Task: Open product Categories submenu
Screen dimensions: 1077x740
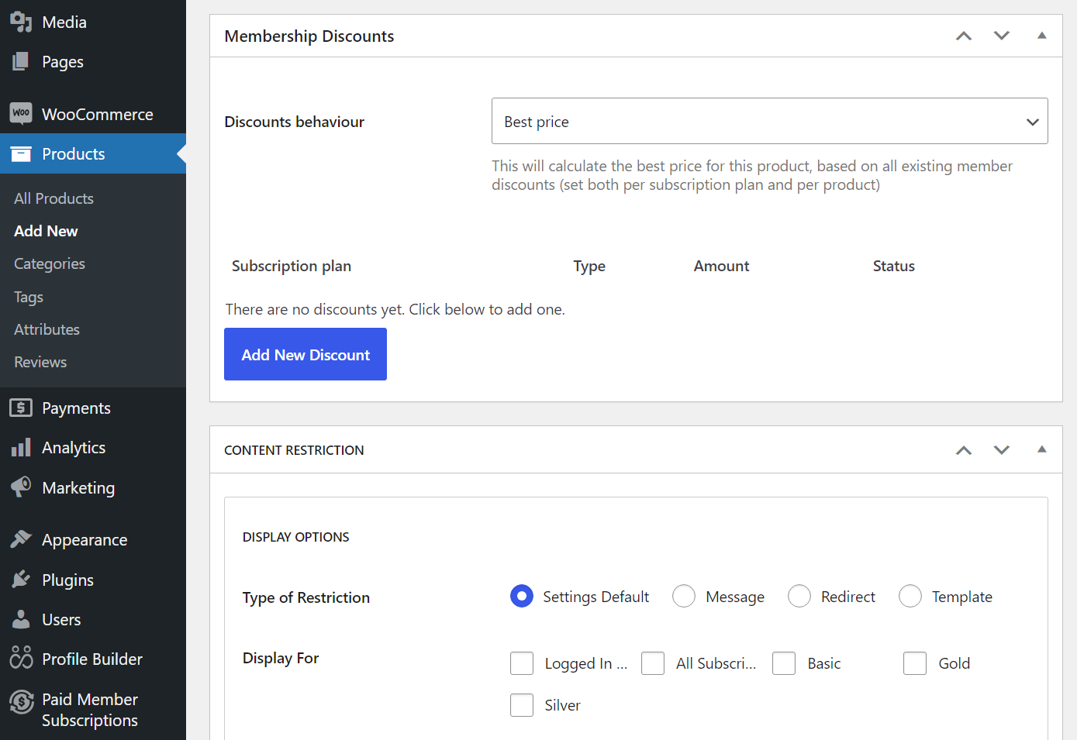Action: (x=50, y=263)
